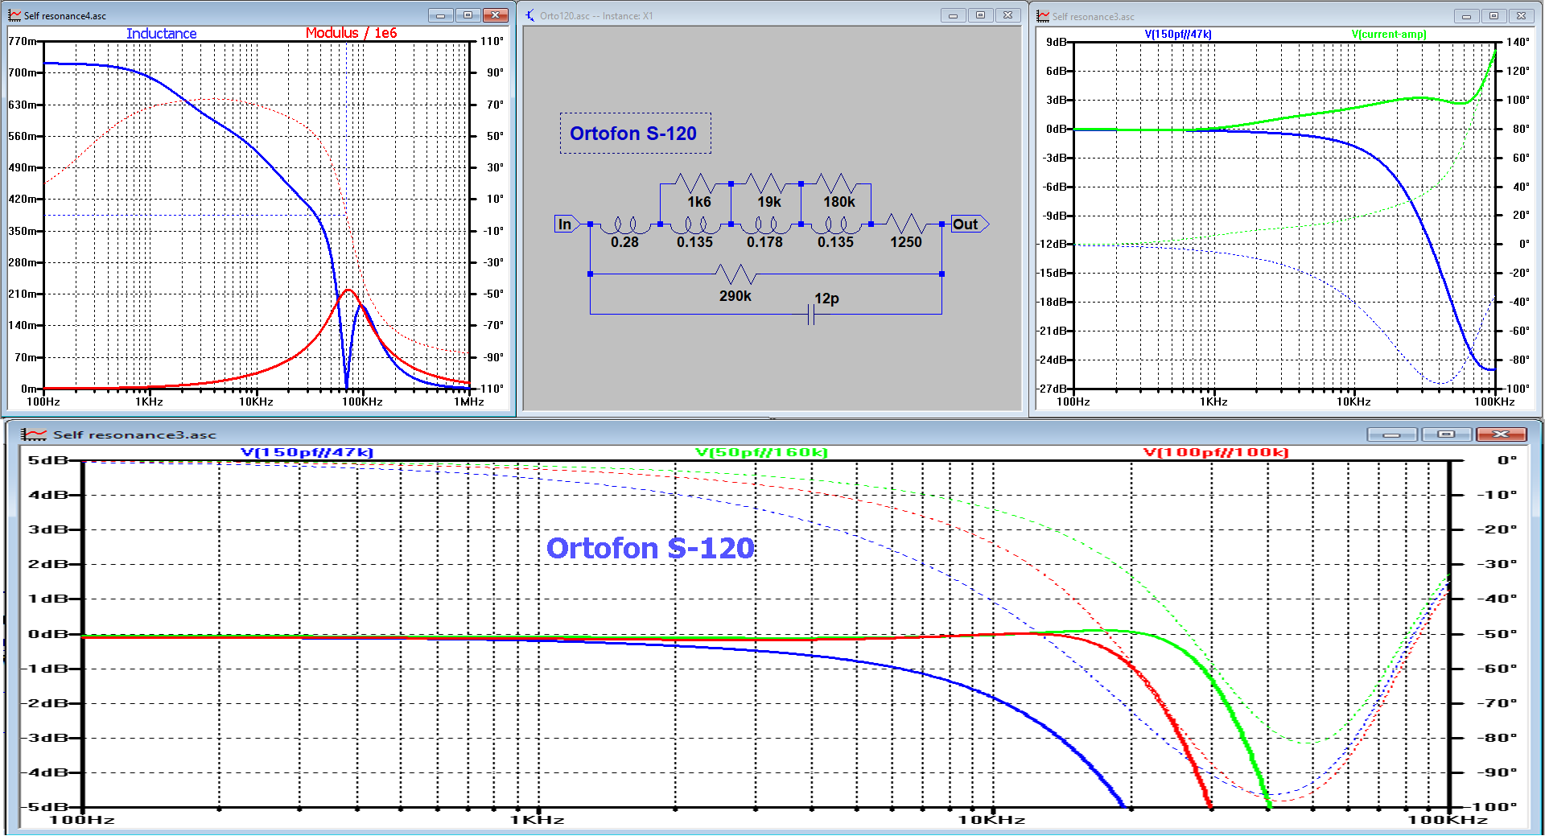Select the 0.28 inductor in the schematic

(625, 224)
